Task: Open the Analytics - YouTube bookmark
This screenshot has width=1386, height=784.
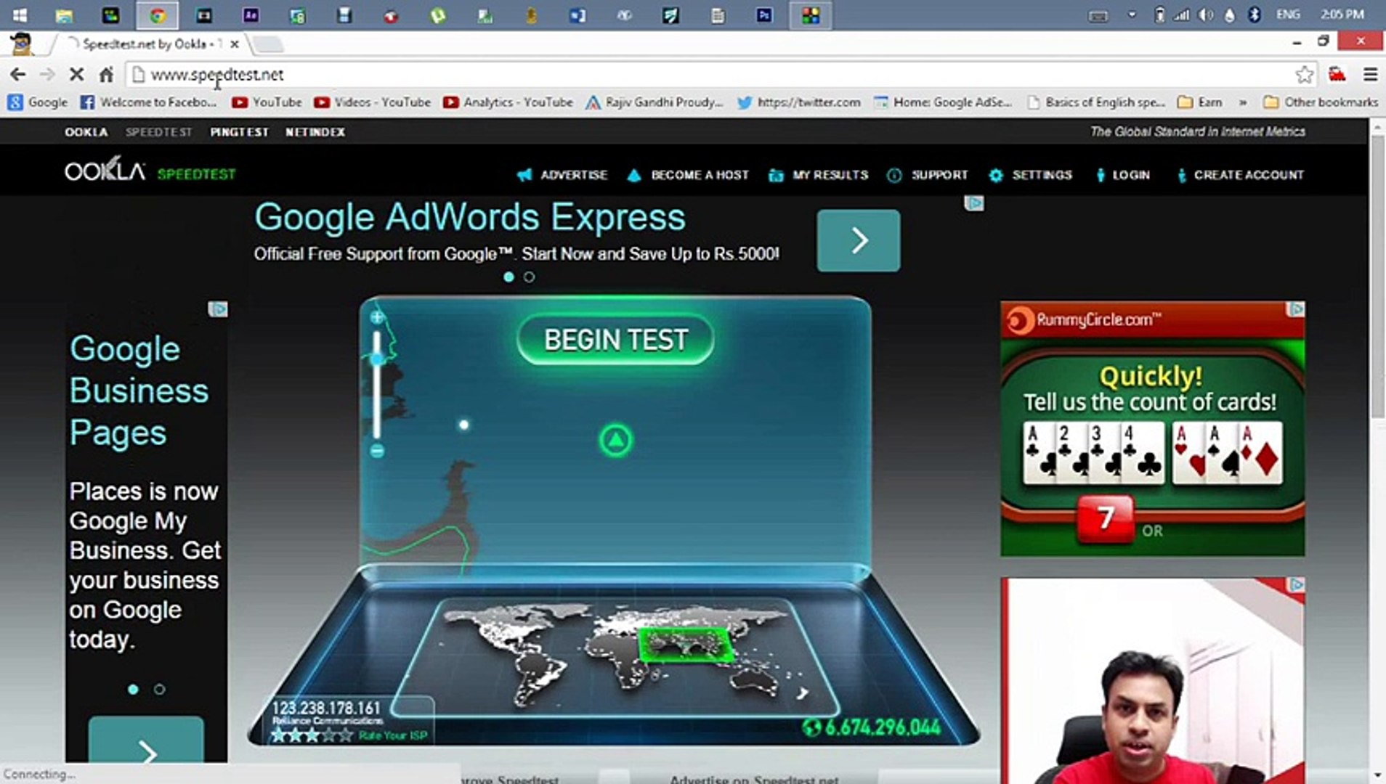Action: (508, 102)
